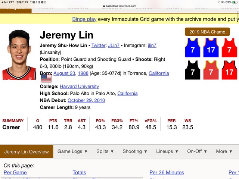Tap the Jeremy Lin player headshot

[x=16, y=56]
